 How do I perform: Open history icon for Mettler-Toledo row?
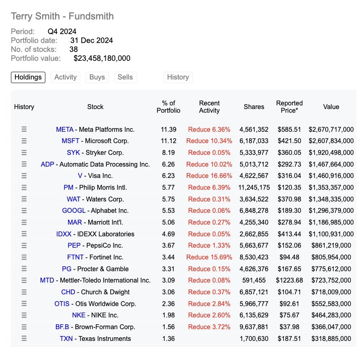tap(24, 280)
